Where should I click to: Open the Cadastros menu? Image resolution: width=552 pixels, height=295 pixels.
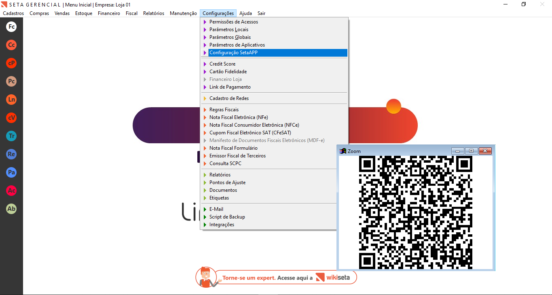point(13,13)
